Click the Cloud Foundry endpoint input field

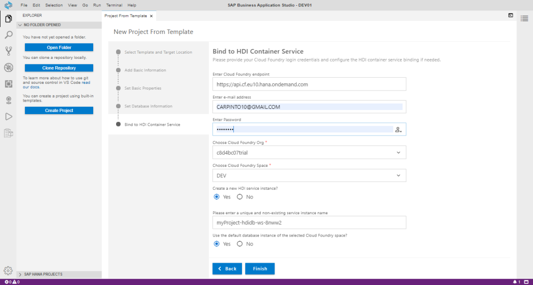(309, 84)
